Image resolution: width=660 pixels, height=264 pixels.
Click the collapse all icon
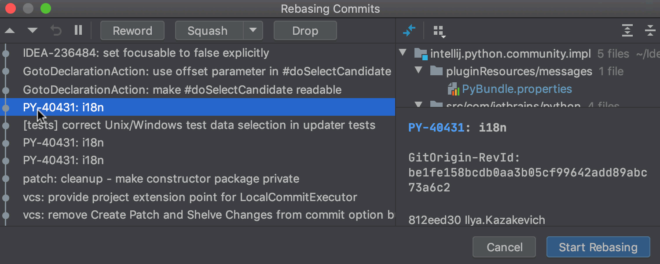coord(650,31)
